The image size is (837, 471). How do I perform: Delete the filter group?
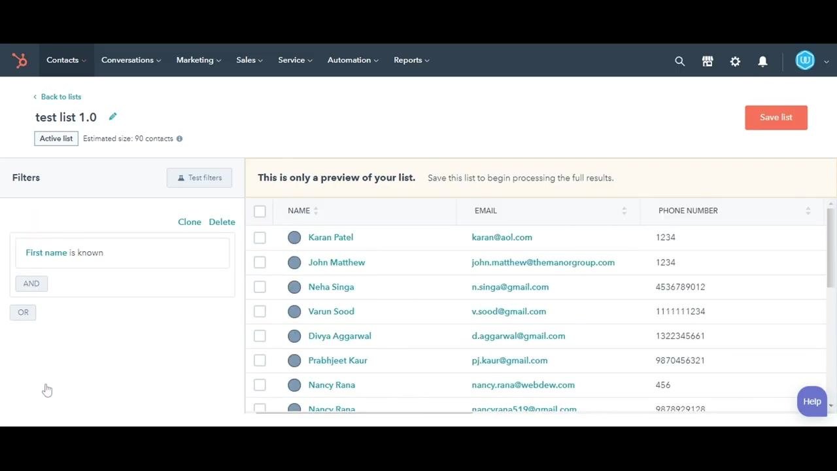[222, 222]
